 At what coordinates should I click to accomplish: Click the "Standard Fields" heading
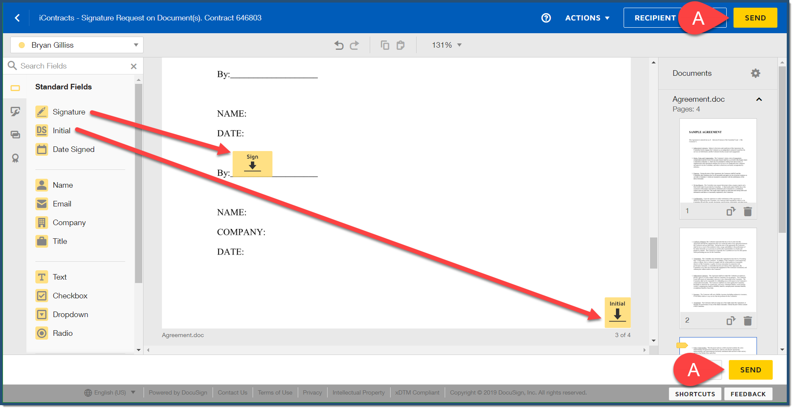(x=63, y=87)
